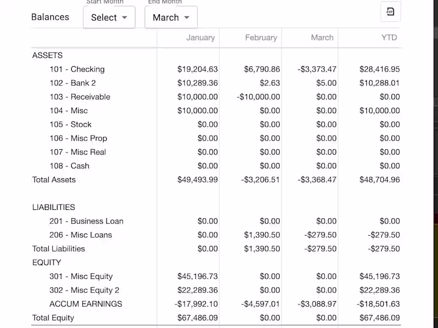The height and width of the screenshot is (328, 438).
Task: Select the 206 - Misc Loans row
Action: 80,235
